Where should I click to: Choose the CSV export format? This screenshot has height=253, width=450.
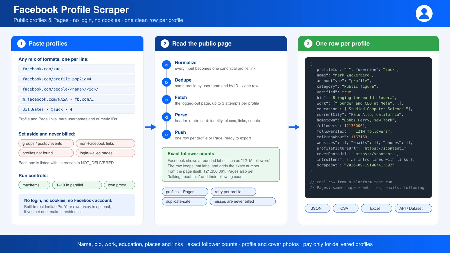pyautogui.click(x=346, y=208)
